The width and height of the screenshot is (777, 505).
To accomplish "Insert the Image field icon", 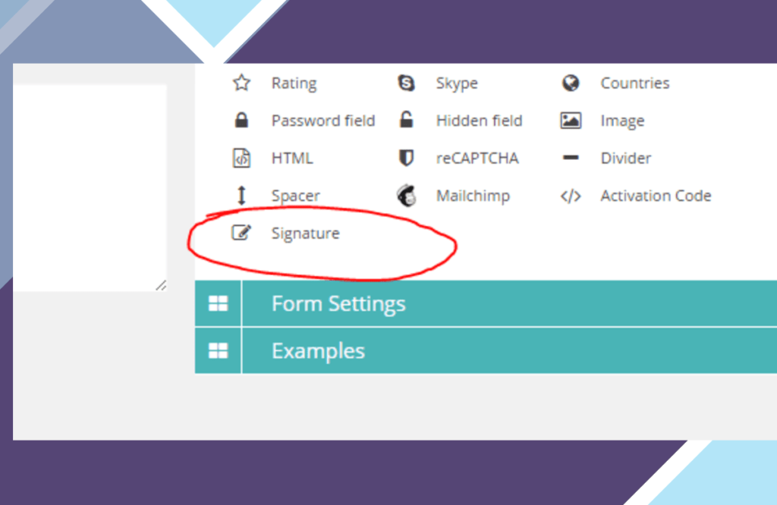I will 571,121.
